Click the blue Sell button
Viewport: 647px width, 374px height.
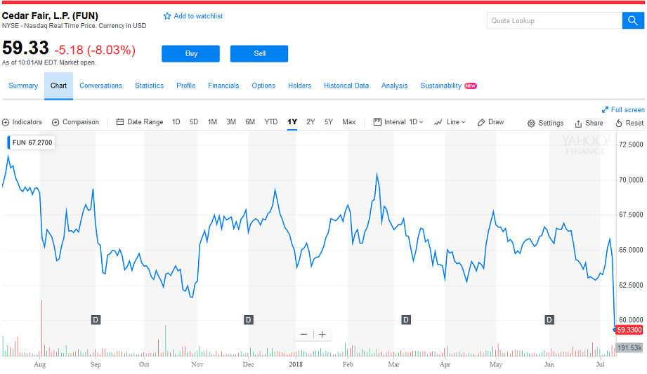[x=259, y=53]
